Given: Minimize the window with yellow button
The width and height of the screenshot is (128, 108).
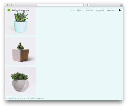Looking at the screenshot, I should [x=9, y=5].
